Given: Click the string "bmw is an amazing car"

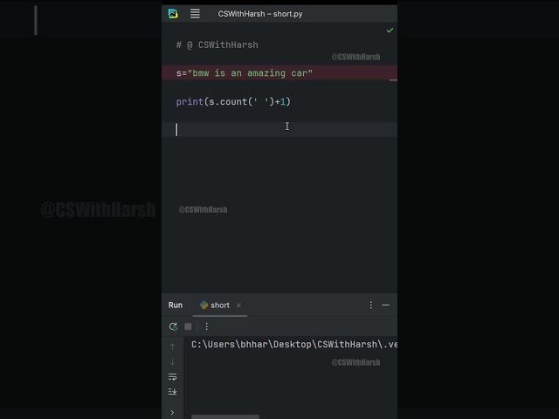Looking at the screenshot, I should click(250, 73).
